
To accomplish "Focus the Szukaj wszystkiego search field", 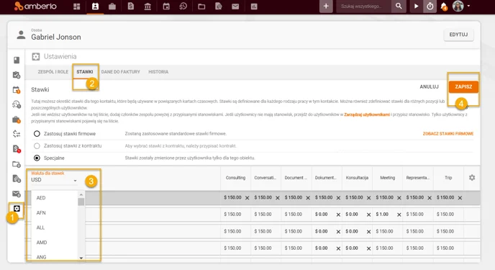I will 363,6.
